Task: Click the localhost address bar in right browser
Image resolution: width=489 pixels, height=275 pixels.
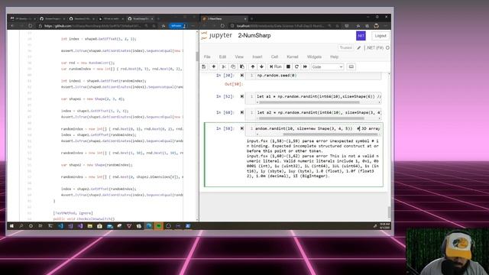Action: [280, 26]
